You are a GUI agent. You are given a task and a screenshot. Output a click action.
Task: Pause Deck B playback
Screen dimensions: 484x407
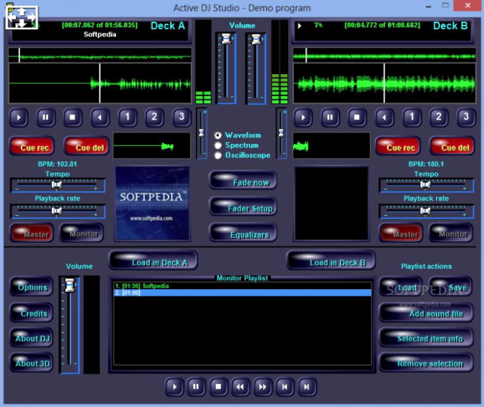[330, 117]
